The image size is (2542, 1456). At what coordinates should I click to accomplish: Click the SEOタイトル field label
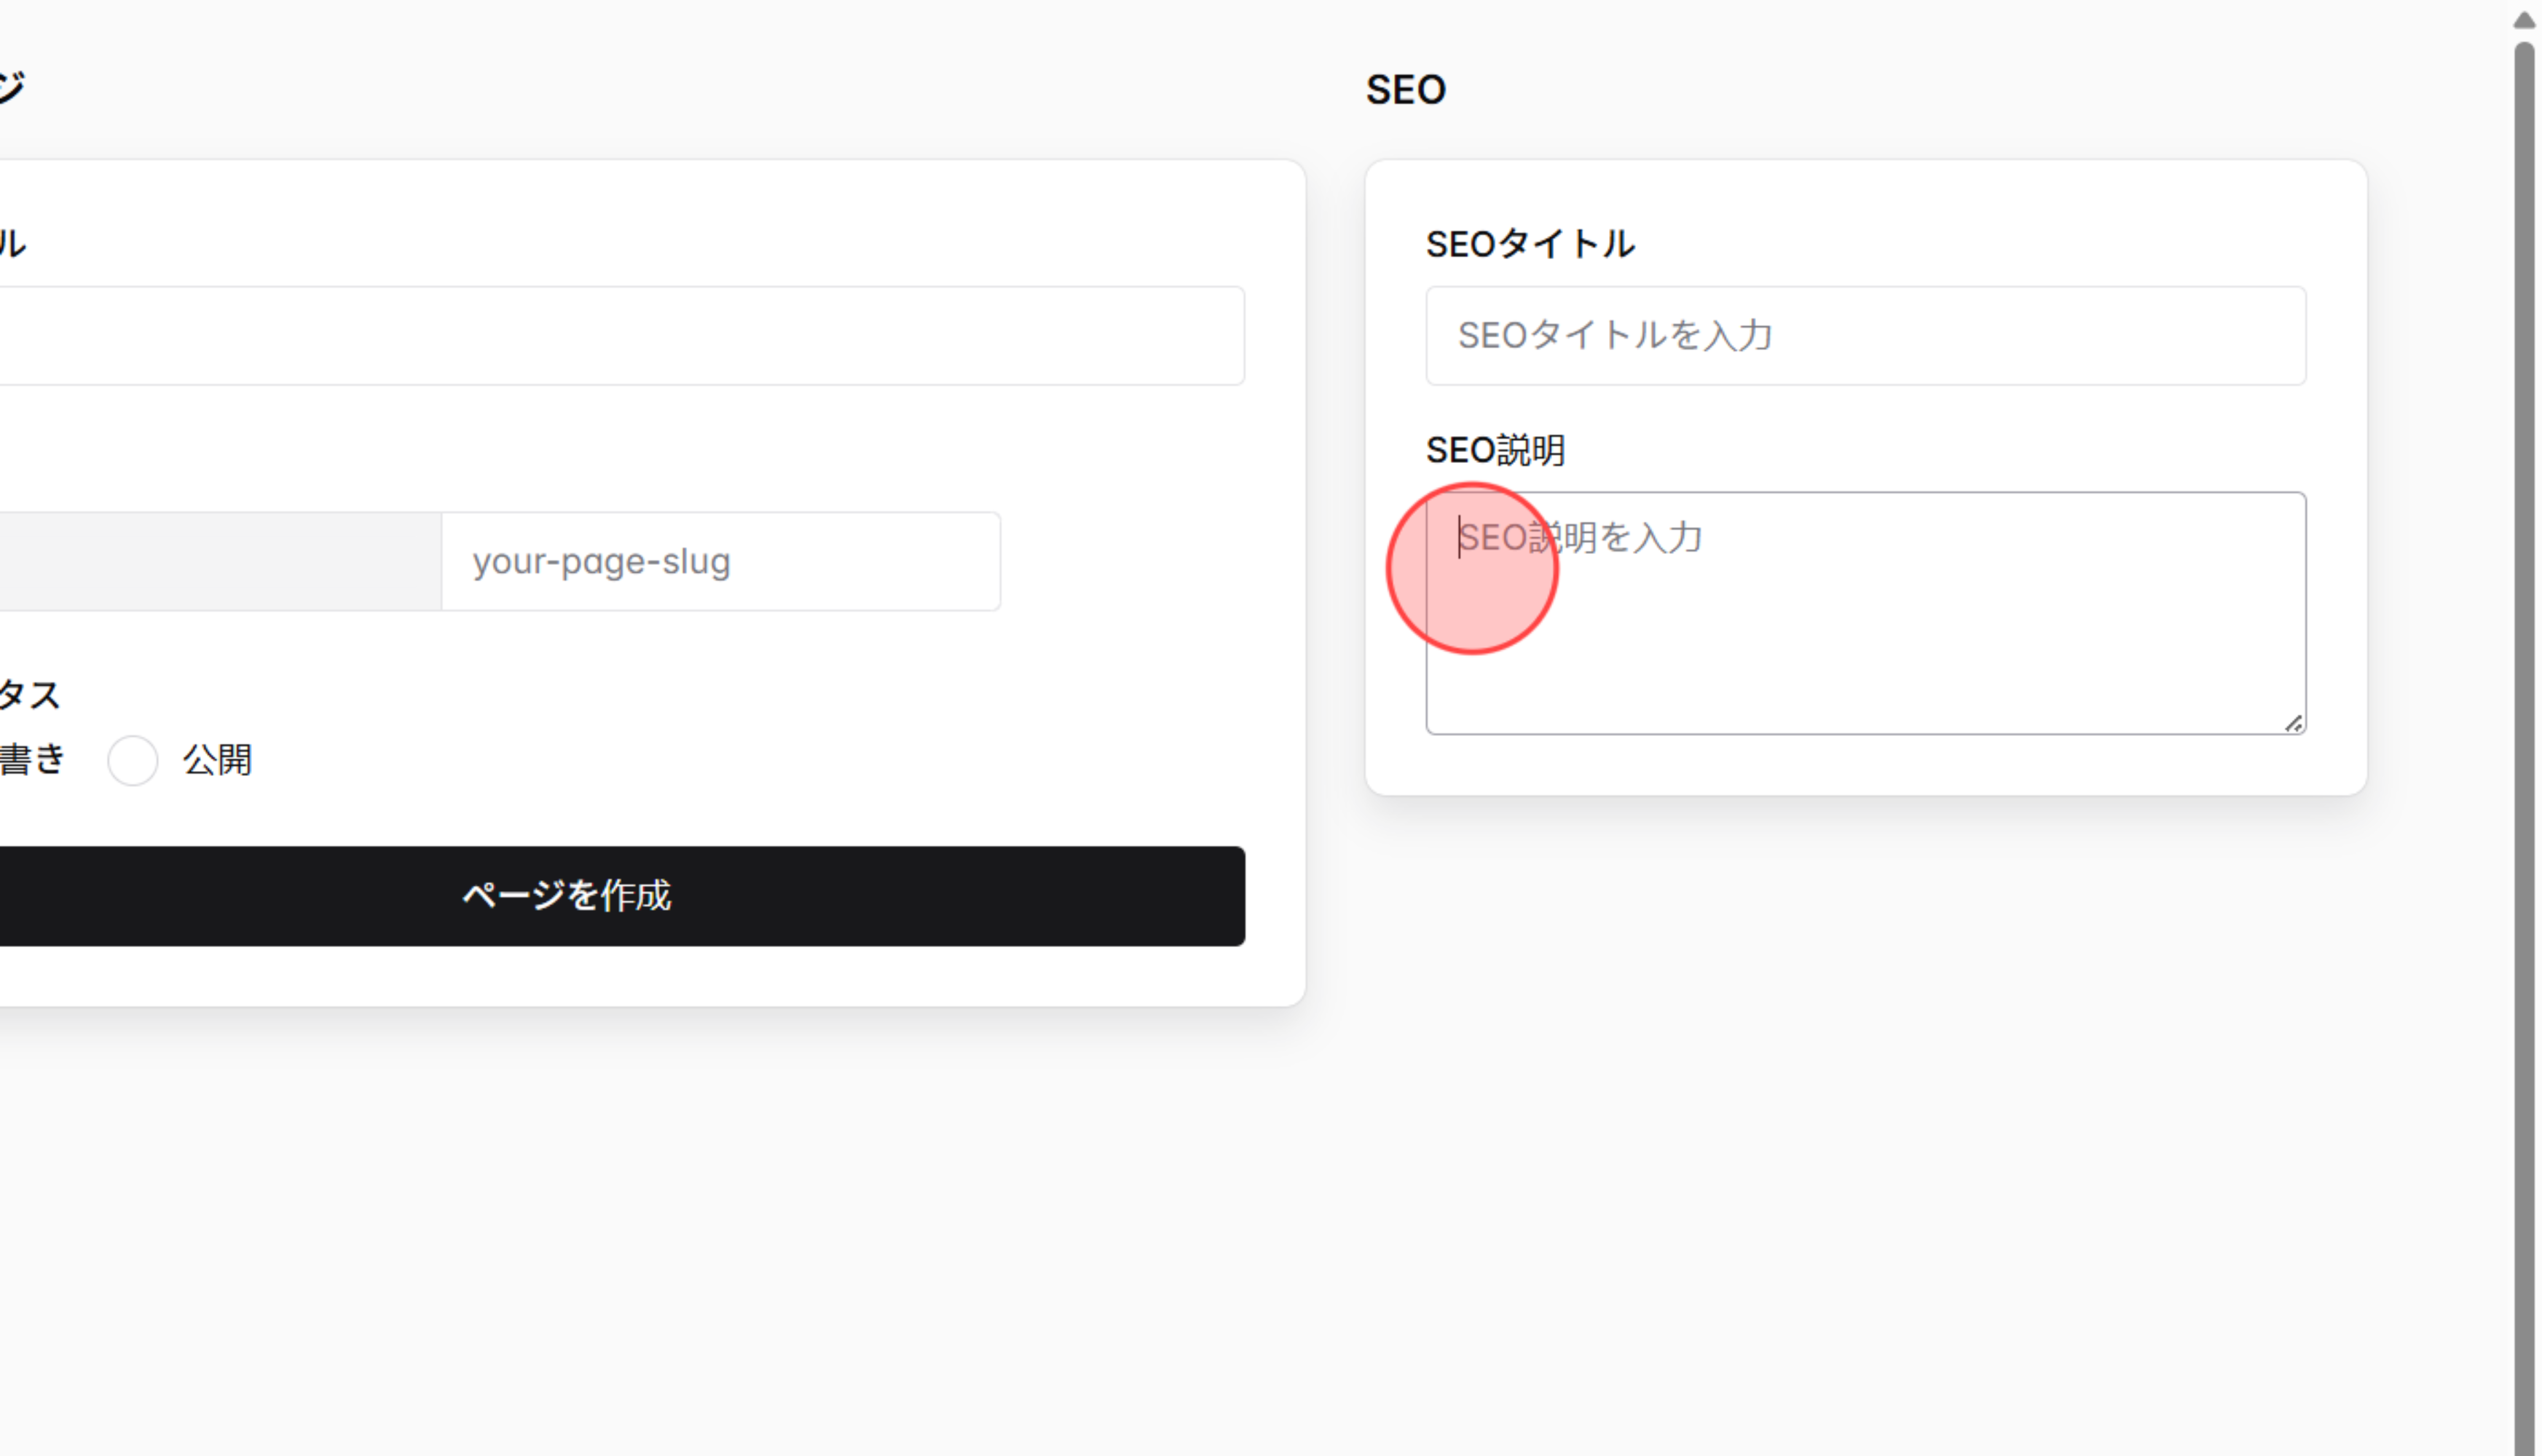point(1530,243)
